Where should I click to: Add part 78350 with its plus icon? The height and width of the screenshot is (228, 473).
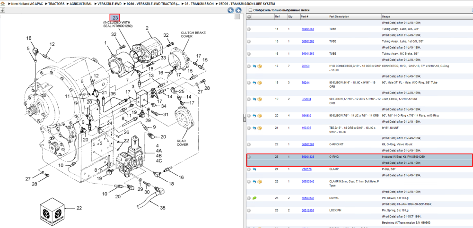pyautogui.click(x=249, y=66)
